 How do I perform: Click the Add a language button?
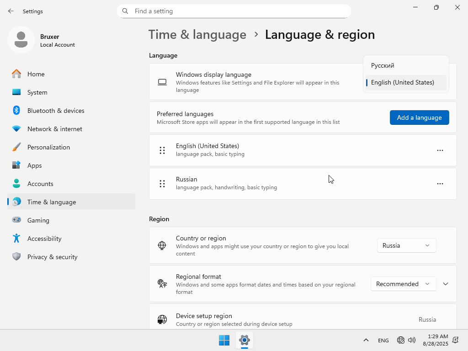pyautogui.click(x=419, y=117)
